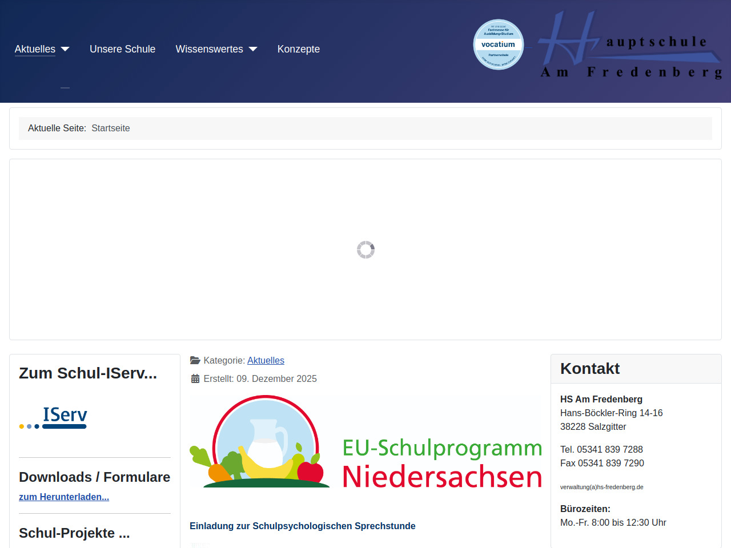Viewport: 731px width, 548px height.
Task: Click the calendar icon beside Erstellt
Action: coord(195,378)
